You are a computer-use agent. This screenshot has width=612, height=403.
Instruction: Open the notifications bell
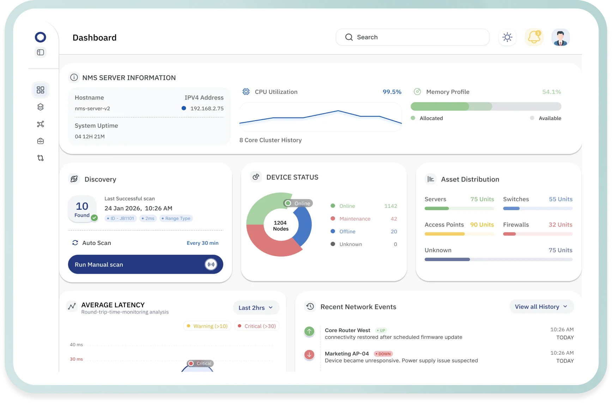(534, 37)
